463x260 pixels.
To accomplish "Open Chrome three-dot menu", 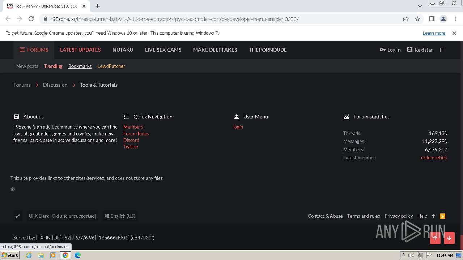I will pyautogui.click(x=454, y=19).
